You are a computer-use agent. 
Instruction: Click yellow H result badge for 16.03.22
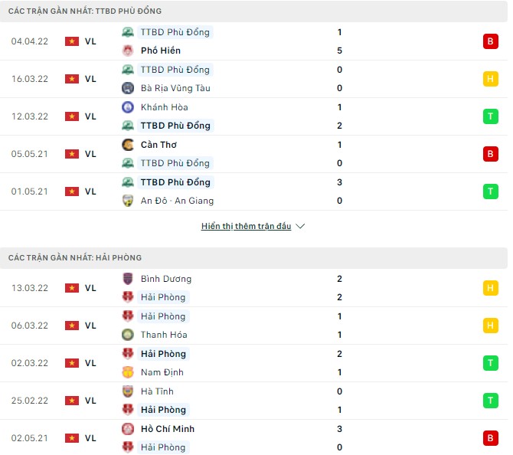tap(489, 79)
